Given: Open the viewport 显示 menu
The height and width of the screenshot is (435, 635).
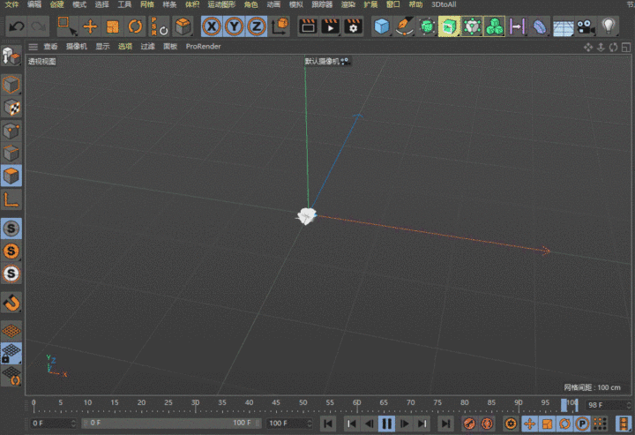Looking at the screenshot, I should 102,46.
